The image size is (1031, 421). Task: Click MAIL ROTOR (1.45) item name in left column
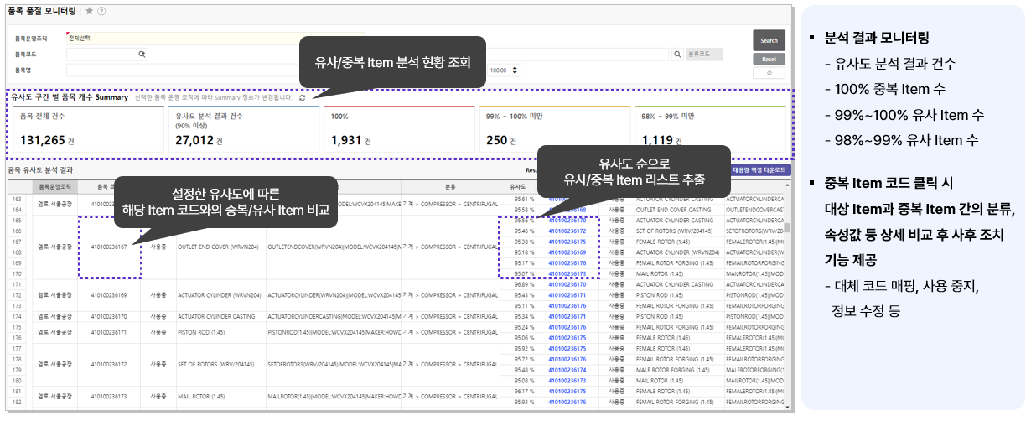[201, 397]
